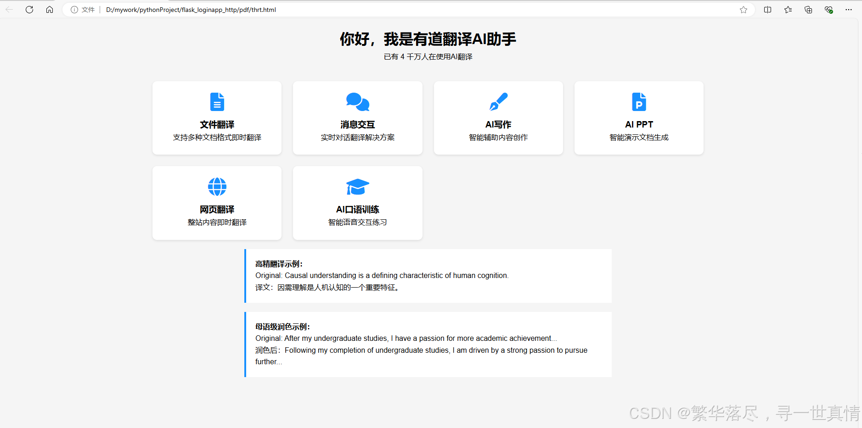Click the 母语级润色示例 heading
This screenshot has height=428, width=862.
click(283, 327)
